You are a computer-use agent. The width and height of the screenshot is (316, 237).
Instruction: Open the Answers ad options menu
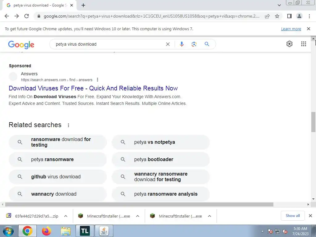point(97,80)
